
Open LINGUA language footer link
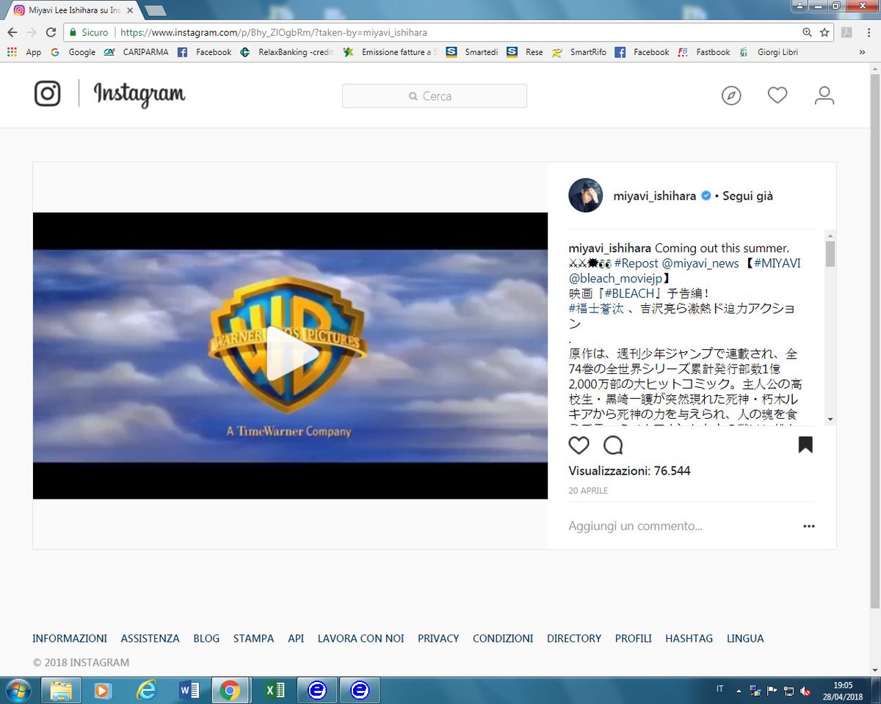pos(745,639)
